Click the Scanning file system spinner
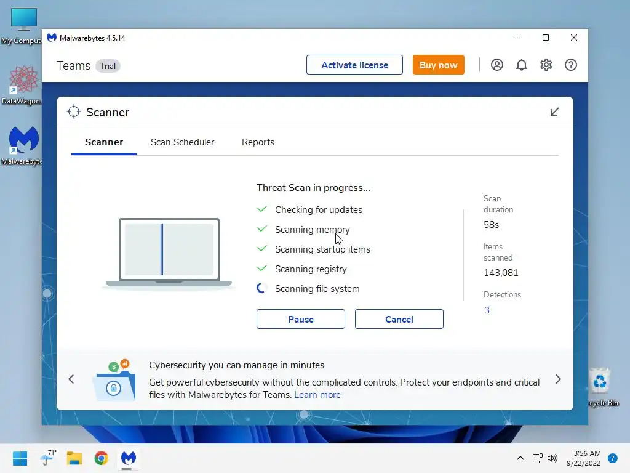This screenshot has height=473, width=630. (261, 288)
